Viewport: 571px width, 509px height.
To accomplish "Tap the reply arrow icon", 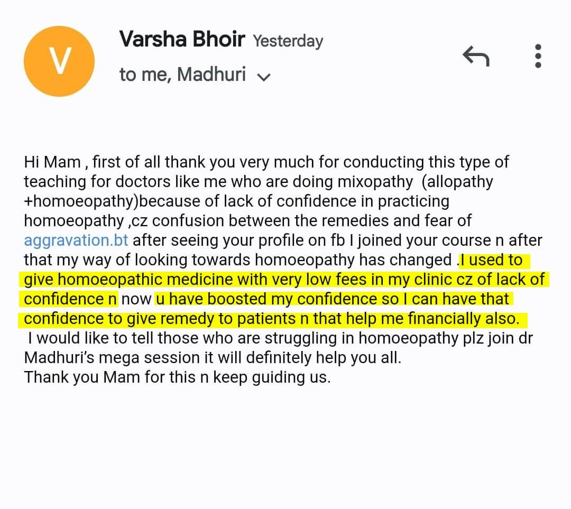I will [x=476, y=56].
